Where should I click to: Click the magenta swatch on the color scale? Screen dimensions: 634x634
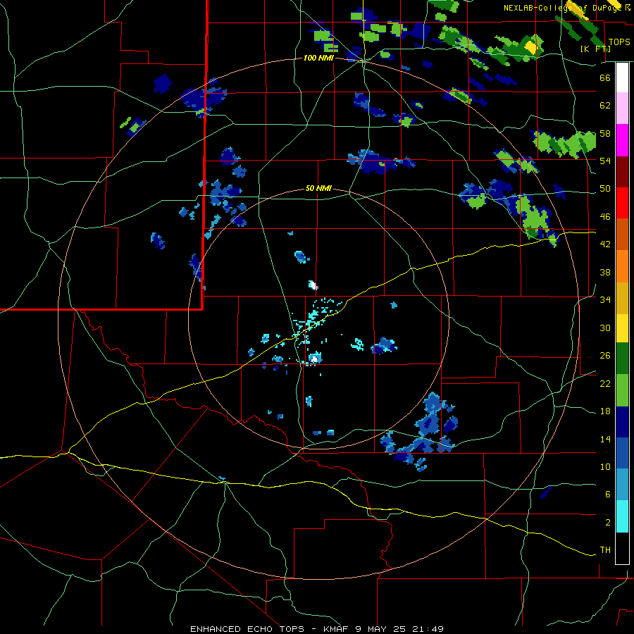pyautogui.click(x=622, y=140)
